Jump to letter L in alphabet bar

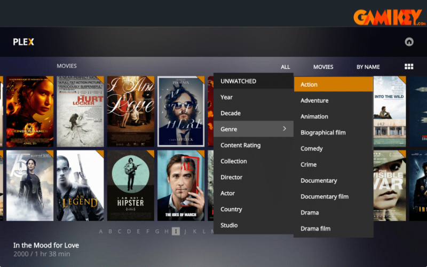204,231
